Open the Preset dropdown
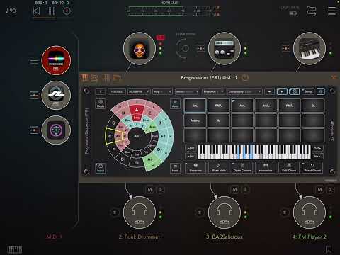The height and width of the screenshot is (255, 340). pos(213,91)
